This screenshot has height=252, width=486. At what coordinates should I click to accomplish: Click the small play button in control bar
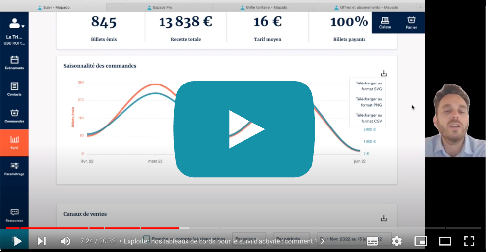[18, 241]
